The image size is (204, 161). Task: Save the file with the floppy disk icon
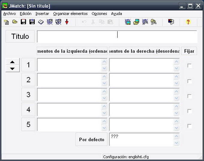[x=23, y=22]
